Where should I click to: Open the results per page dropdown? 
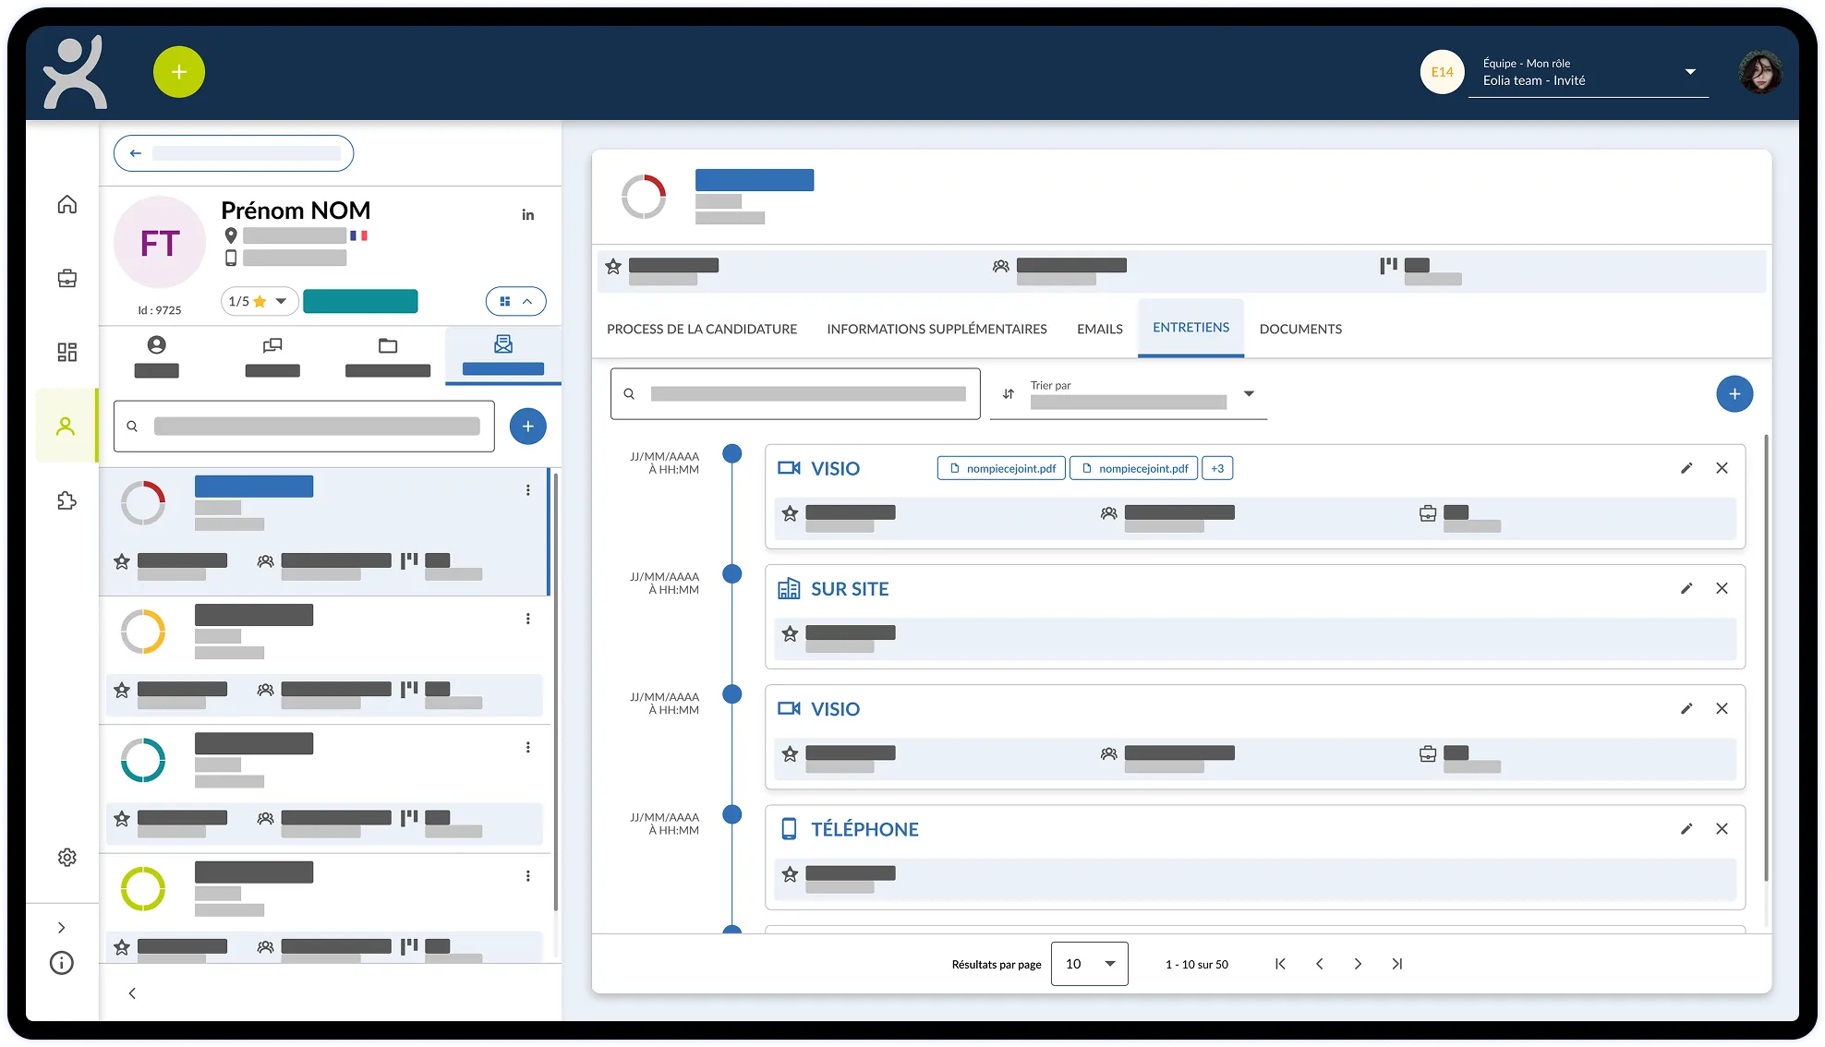click(x=1089, y=964)
